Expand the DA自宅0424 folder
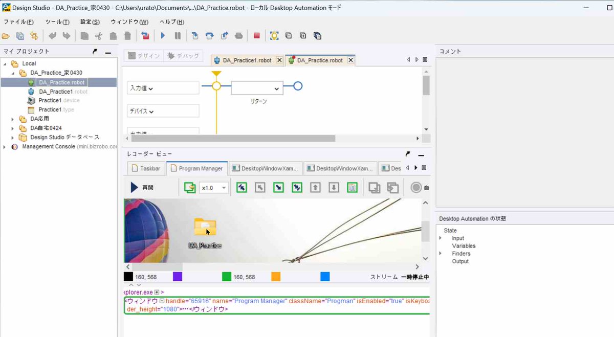 [x=13, y=128]
